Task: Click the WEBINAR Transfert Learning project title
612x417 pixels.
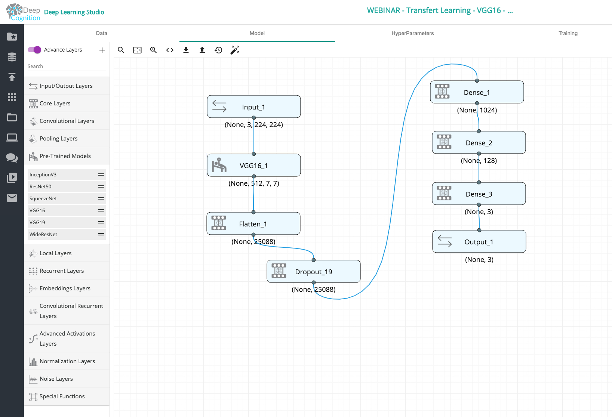Action: tap(440, 10)
